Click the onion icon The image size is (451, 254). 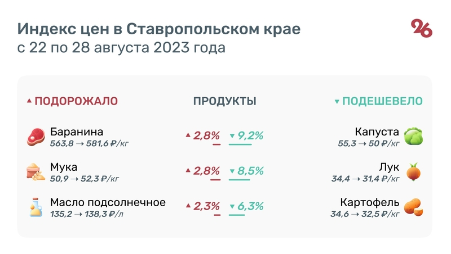(x=414, y=172)
